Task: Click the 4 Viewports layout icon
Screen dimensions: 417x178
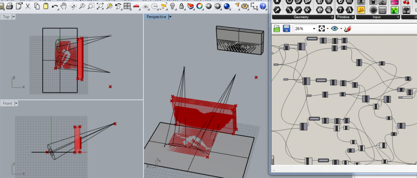Action: 127,6
